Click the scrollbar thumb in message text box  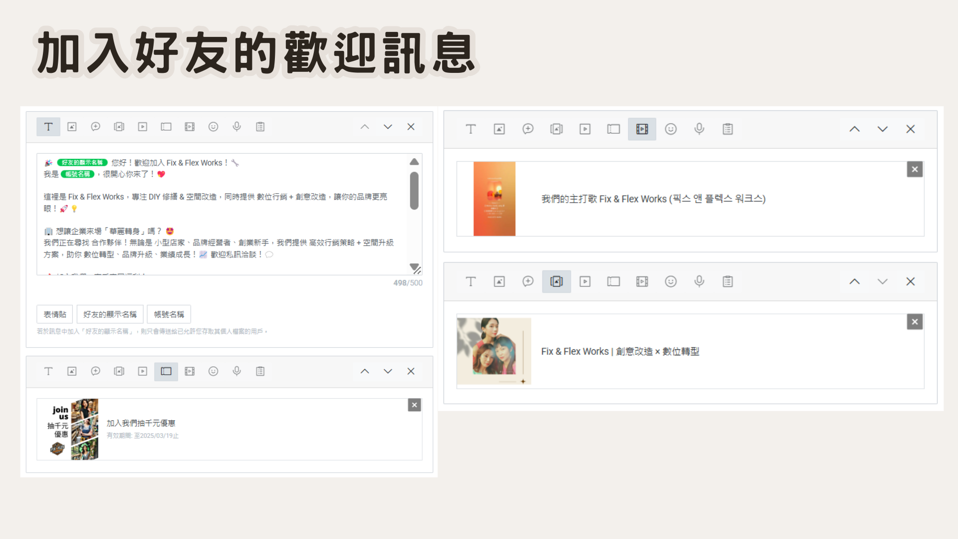(414, 191)
